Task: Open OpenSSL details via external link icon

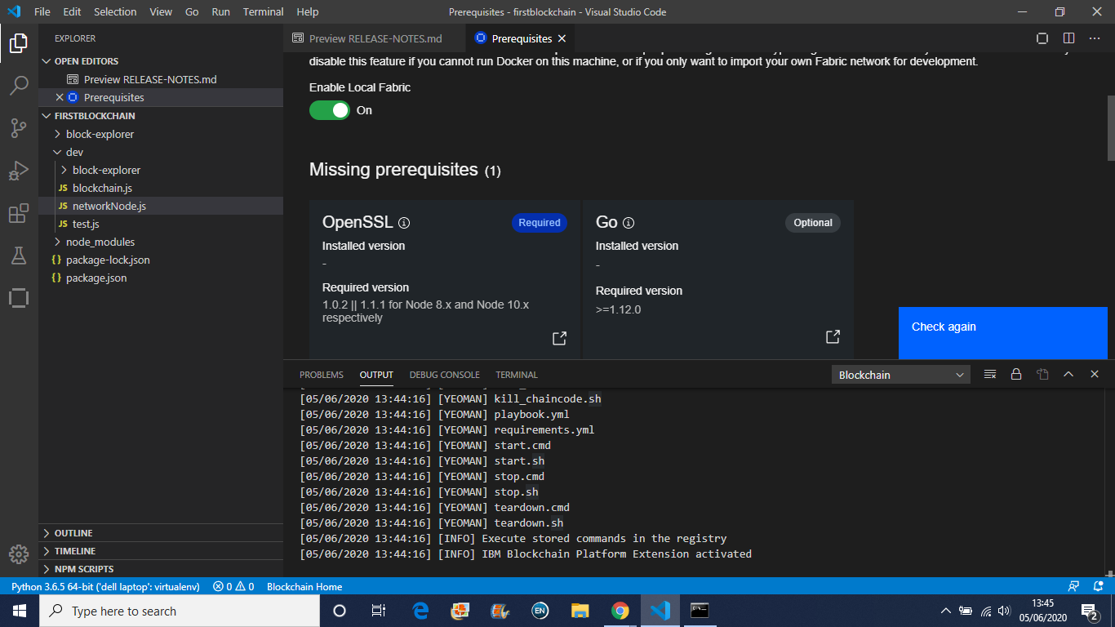Action: [x=559, y=338]
